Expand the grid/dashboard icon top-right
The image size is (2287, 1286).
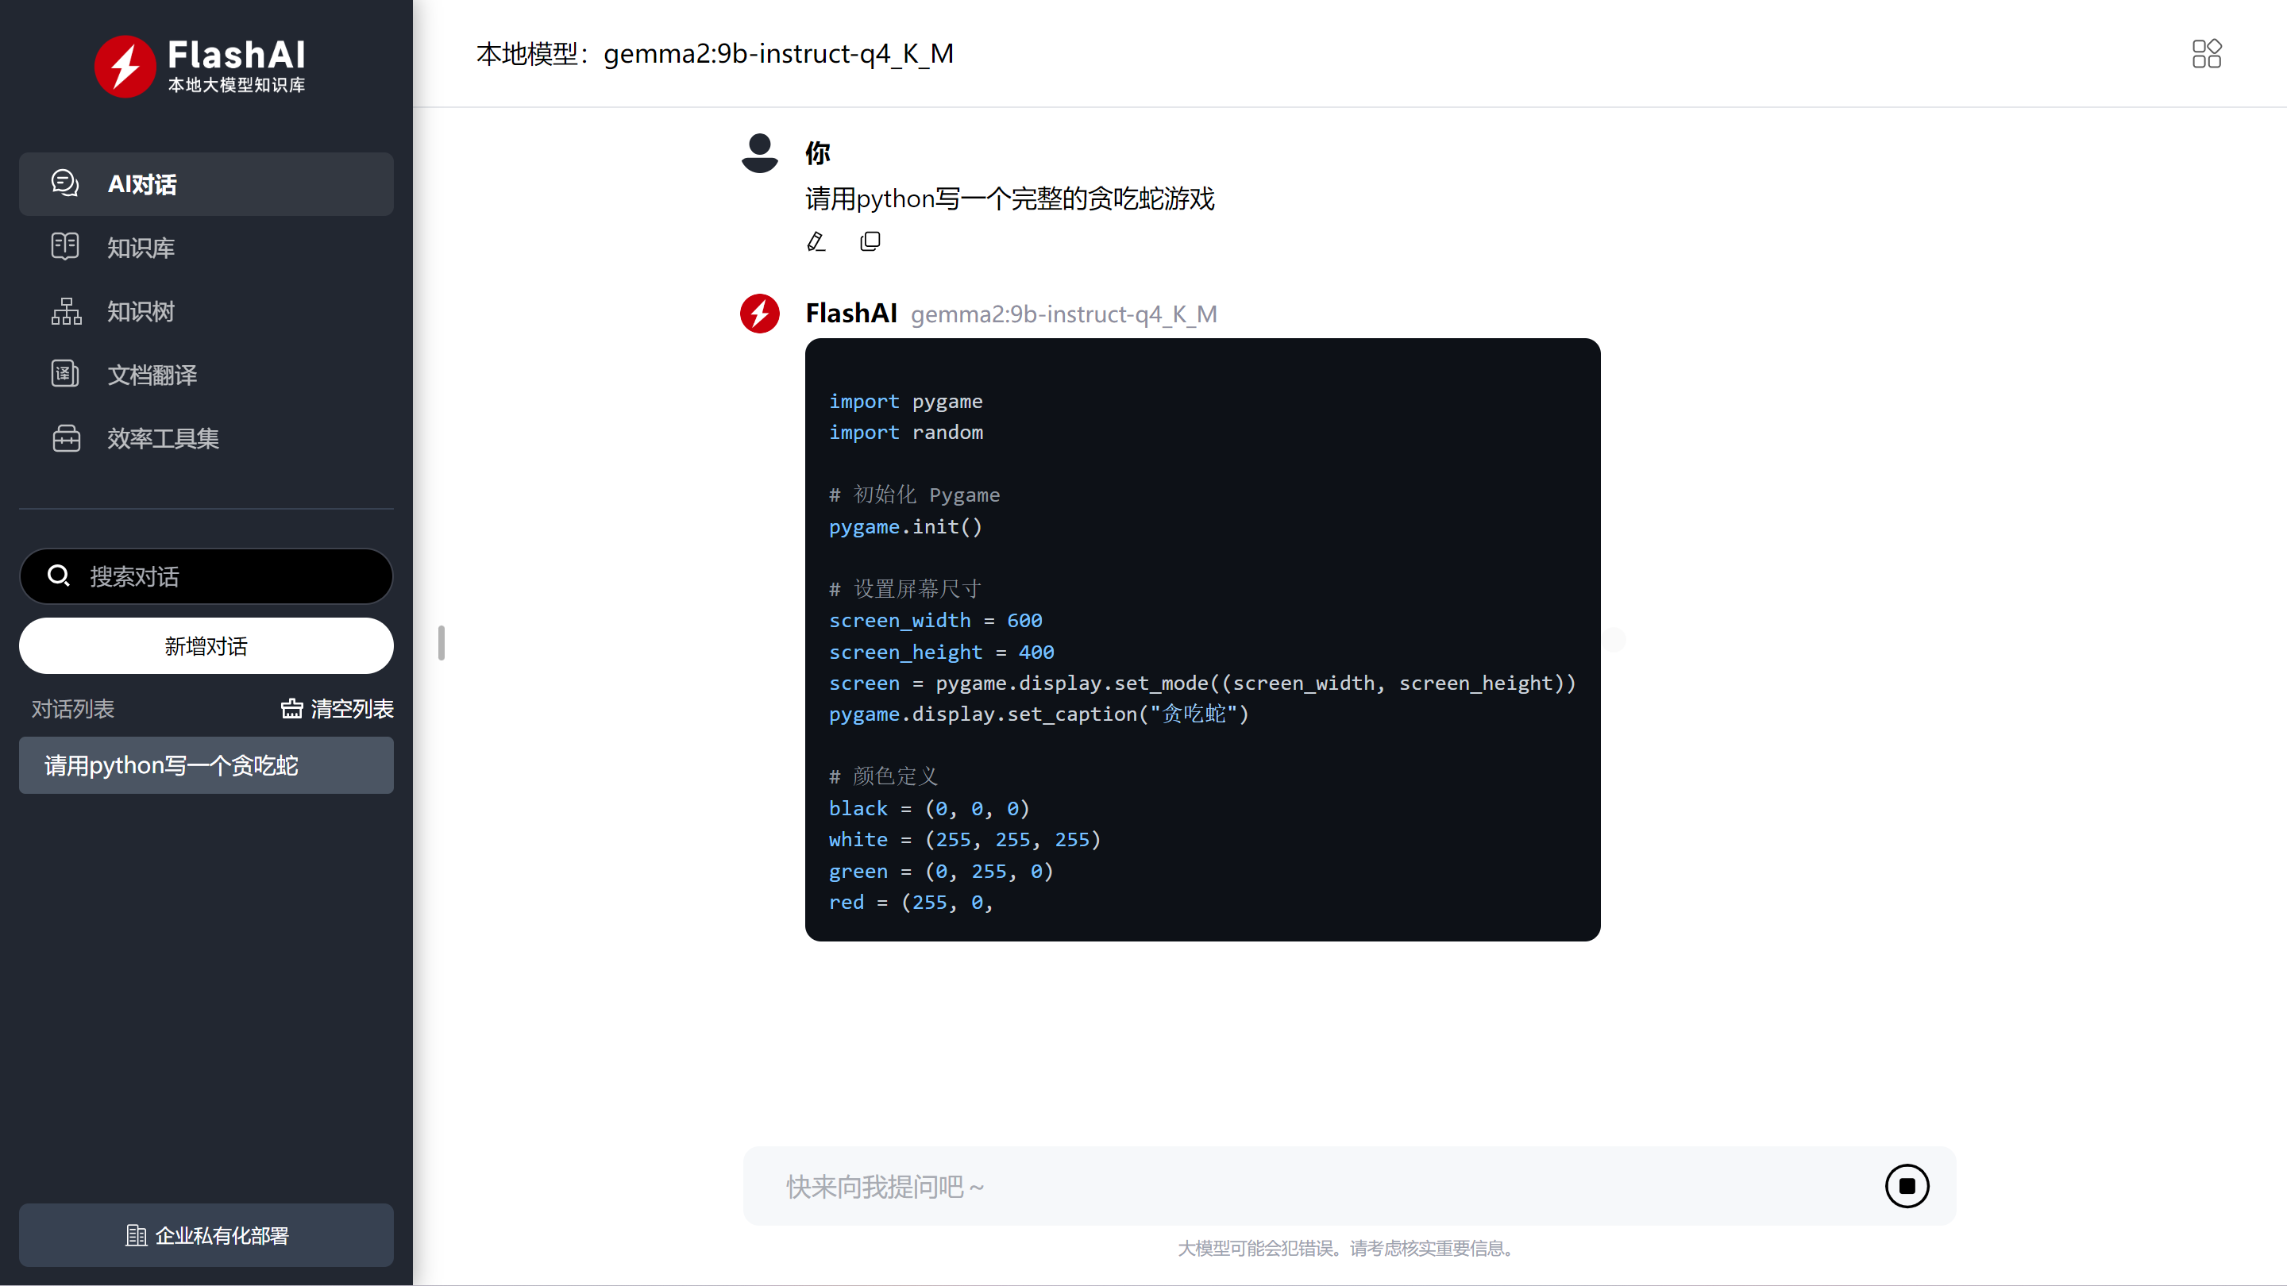pos(2207,53)
